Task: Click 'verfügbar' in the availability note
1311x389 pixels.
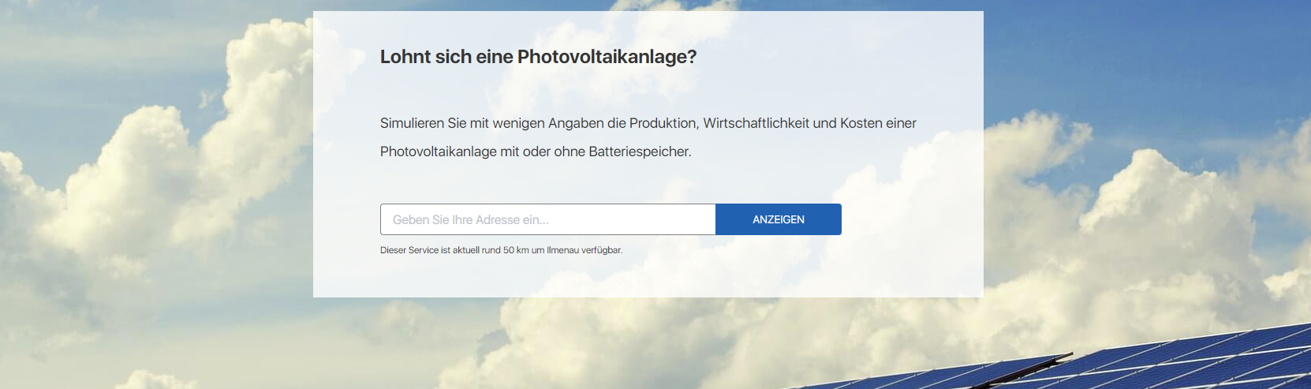Action: pos(601,250)
